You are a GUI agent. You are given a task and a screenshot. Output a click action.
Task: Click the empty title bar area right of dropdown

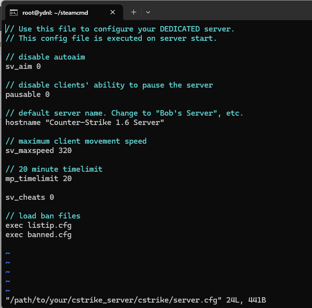click(231, 12)
